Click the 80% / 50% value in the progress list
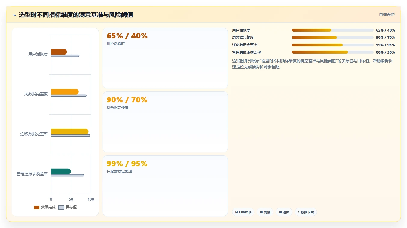Screen dimensions: 407x228 click(x=385, y=52)
